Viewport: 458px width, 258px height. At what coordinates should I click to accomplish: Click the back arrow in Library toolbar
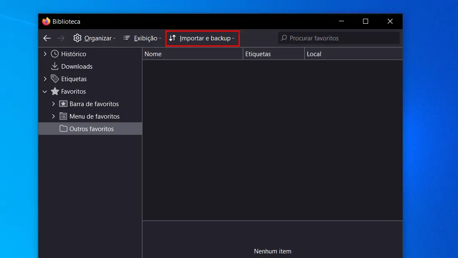pos(47,38)
